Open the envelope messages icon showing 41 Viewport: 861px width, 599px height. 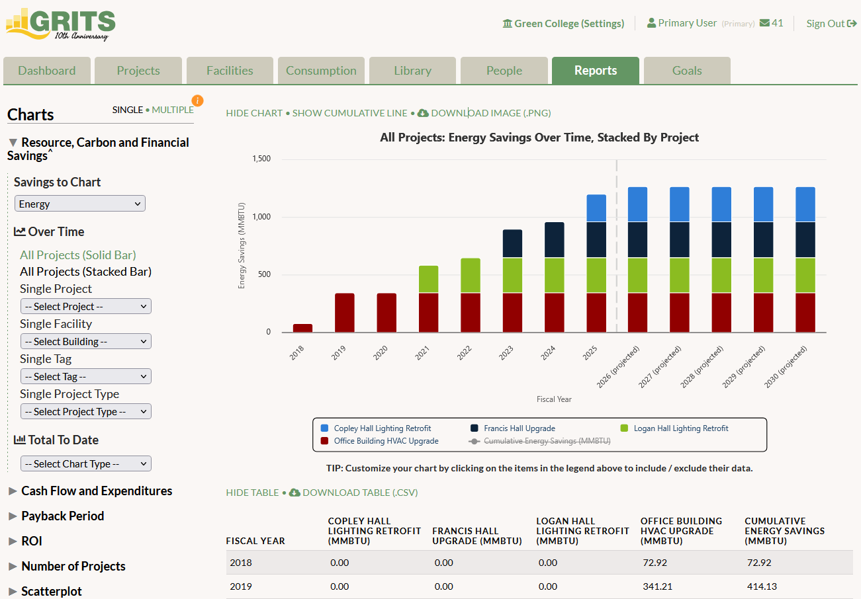click(x=764, y=23)
